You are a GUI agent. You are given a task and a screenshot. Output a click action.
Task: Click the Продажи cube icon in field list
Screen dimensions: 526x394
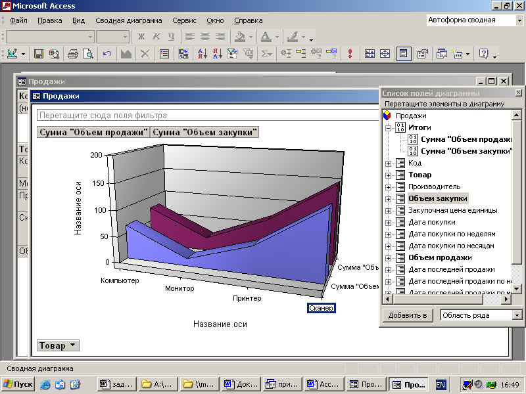[387, 116]
